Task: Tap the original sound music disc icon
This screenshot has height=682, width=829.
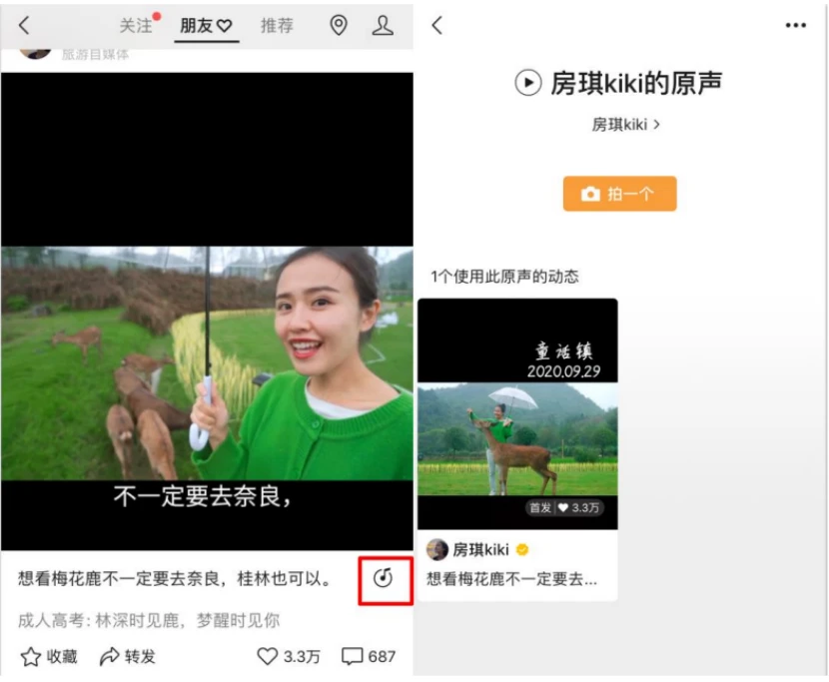Action: pyautogui.click(x=384, y=579)
